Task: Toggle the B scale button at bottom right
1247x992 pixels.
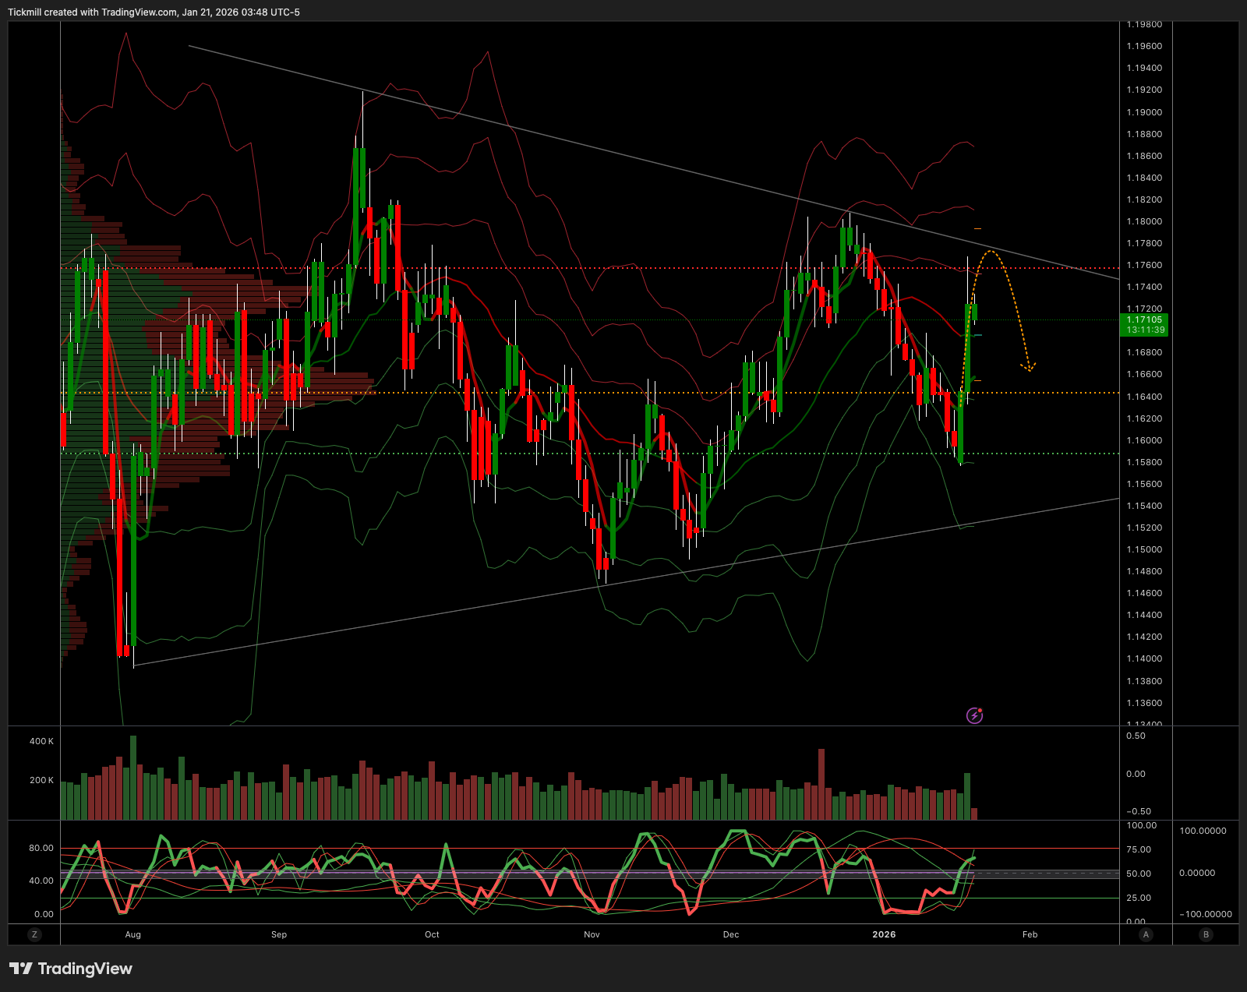Action: coord(1206,934)
